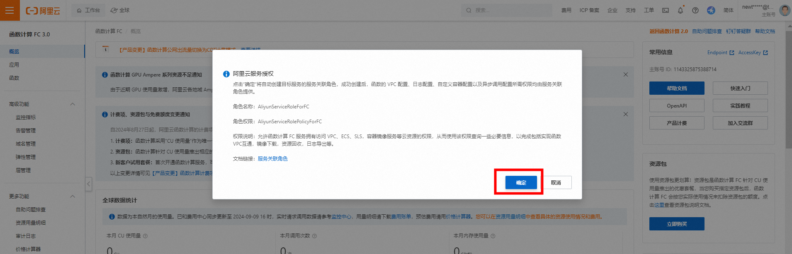Image resolution: width=792 pixels, height=254 pixels.
Task: Click 帮助文档 link at top right
Action: pyautogui.click(x=765, y=31)
